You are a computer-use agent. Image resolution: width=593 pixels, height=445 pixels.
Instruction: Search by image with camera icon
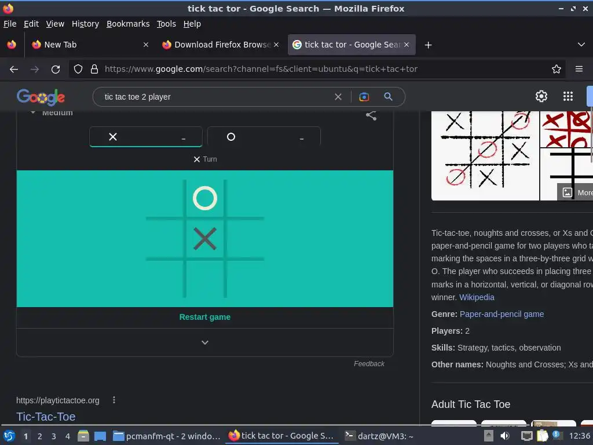coord(364,97)
